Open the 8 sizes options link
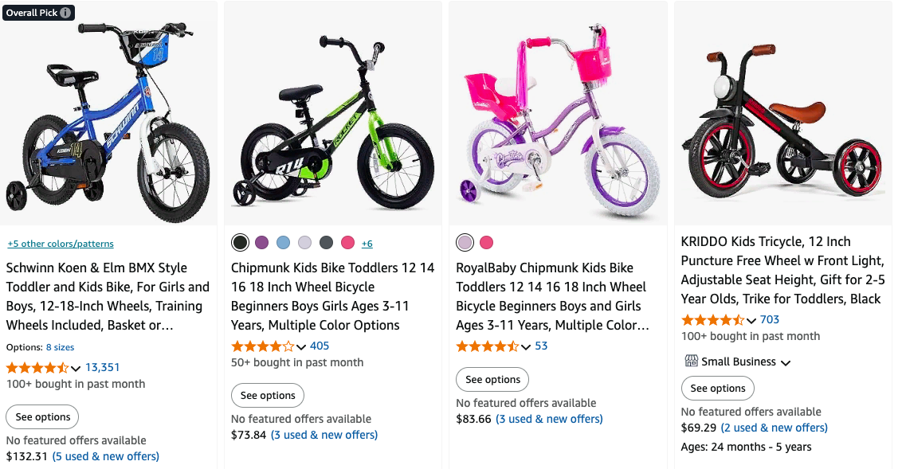Screen dimensions: 902x469 coord(60,347)
